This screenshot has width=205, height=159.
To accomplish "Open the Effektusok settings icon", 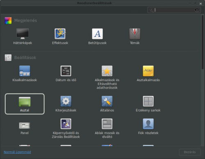I will point(60,34).
